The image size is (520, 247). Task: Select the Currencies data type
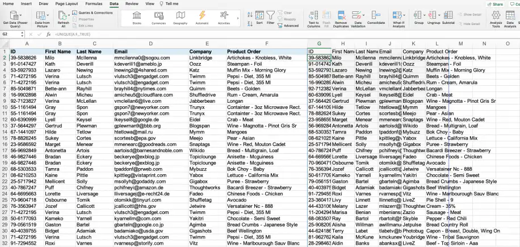point(158,18)
